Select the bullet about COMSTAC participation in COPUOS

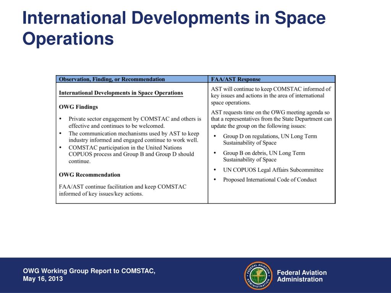tap(131, 154)
